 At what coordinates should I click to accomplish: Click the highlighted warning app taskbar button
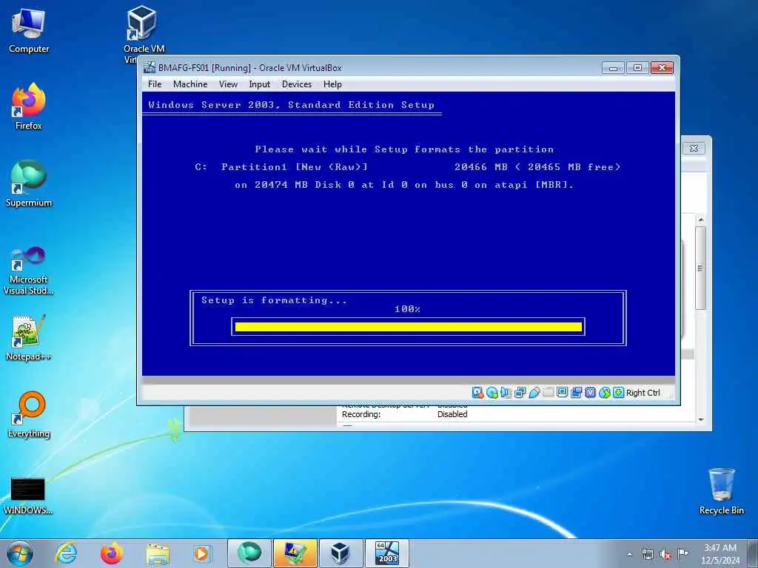[x=295, y=553]
